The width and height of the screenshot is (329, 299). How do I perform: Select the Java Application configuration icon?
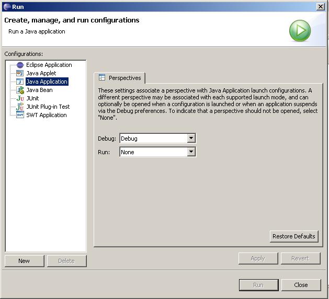pos(20,82)
